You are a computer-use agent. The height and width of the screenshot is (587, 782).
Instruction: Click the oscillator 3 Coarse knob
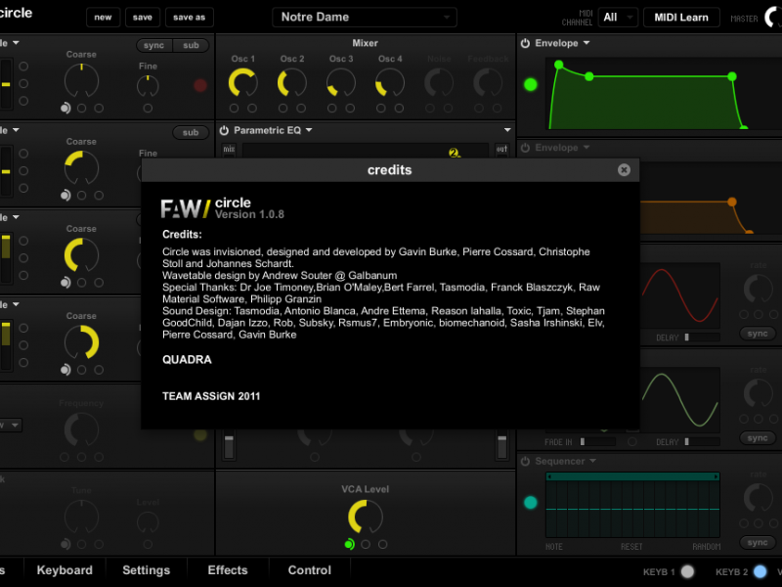point(81,255)
